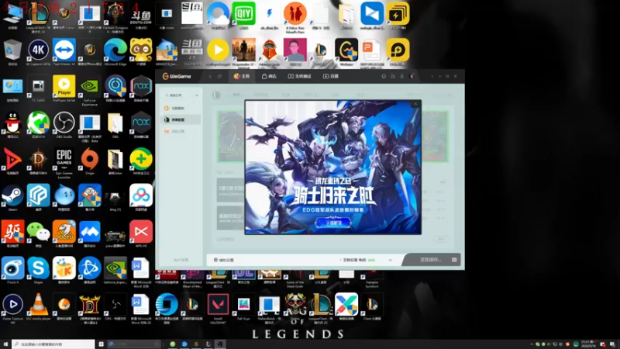Image resolution: width=620 pixels, height=349 pixels.
Task: Open the user avatar in WeGame title bar
Action: point(412,76)
